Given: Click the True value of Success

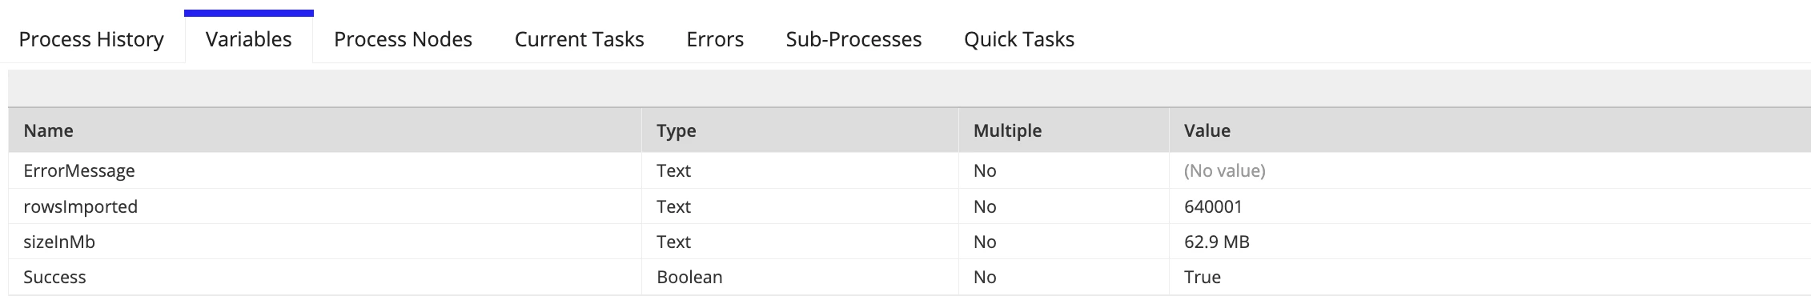Looking at the screenshot, I should point(1203,277).
